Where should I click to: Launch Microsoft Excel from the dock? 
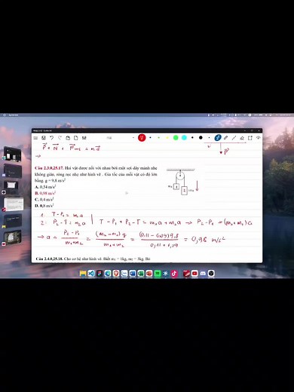[x=141, y=274]
